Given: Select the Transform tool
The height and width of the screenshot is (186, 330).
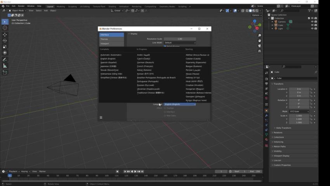Looking at the screenshot, I should [x=5, y=53].
